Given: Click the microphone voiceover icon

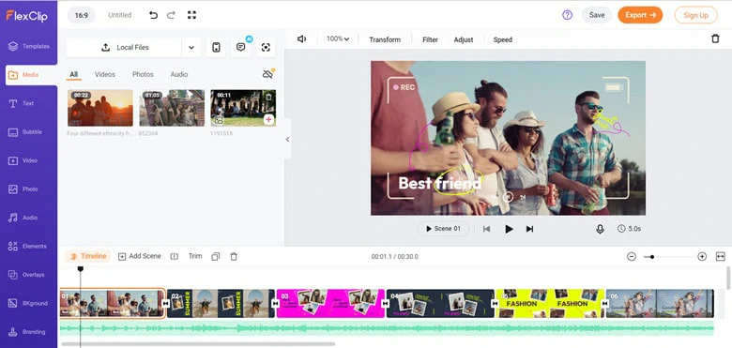Looking at the screenshot, I should click(600, 229).
